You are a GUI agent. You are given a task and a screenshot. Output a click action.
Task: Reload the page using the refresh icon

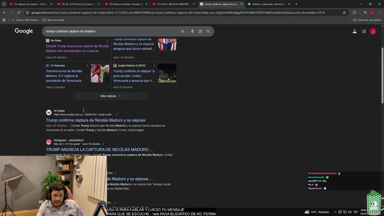[19, 13]
